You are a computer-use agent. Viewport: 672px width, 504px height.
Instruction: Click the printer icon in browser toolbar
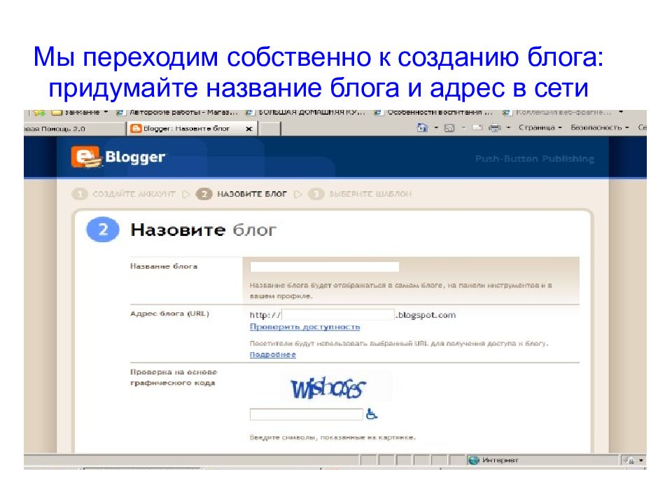point(494,128)
